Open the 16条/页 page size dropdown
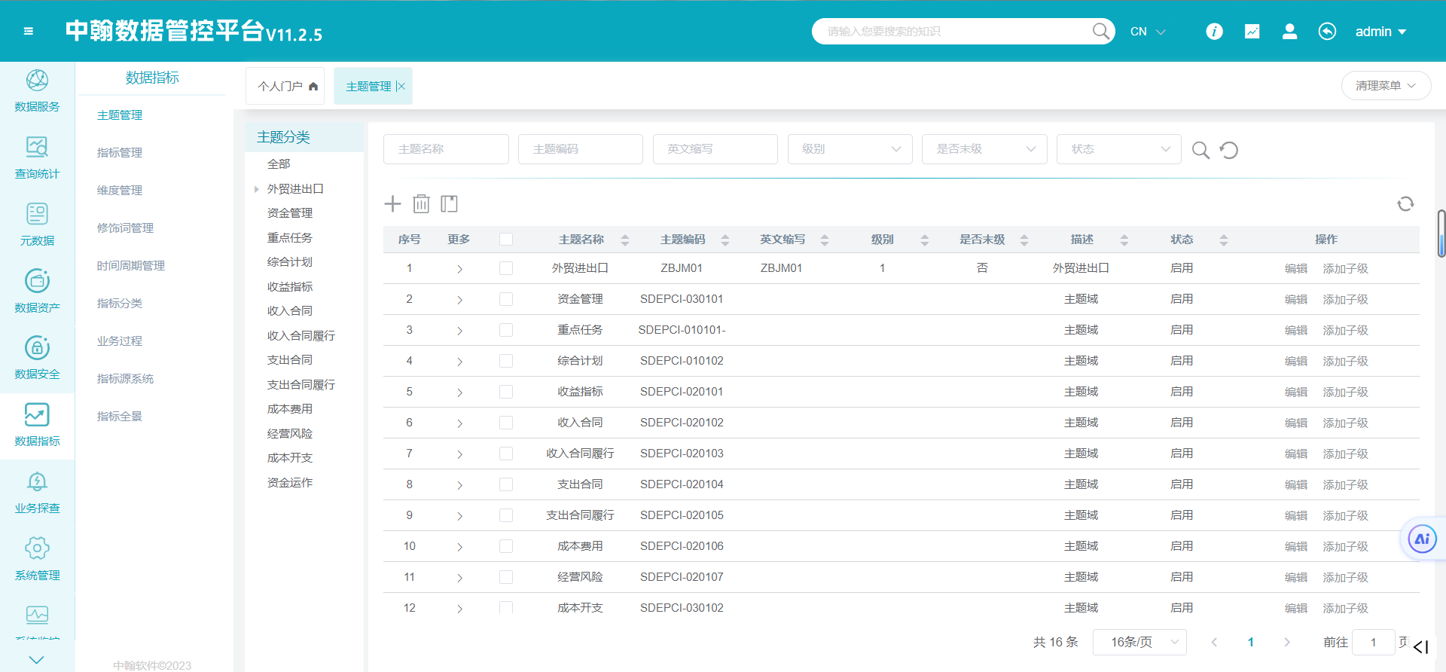Viewport: 1446px width, 672px height. point(1139,642)
